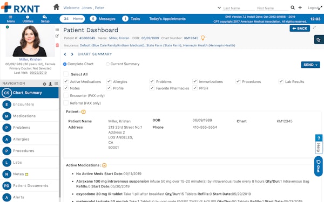Open last visit date 09/23/2019 link

[38, 73]
